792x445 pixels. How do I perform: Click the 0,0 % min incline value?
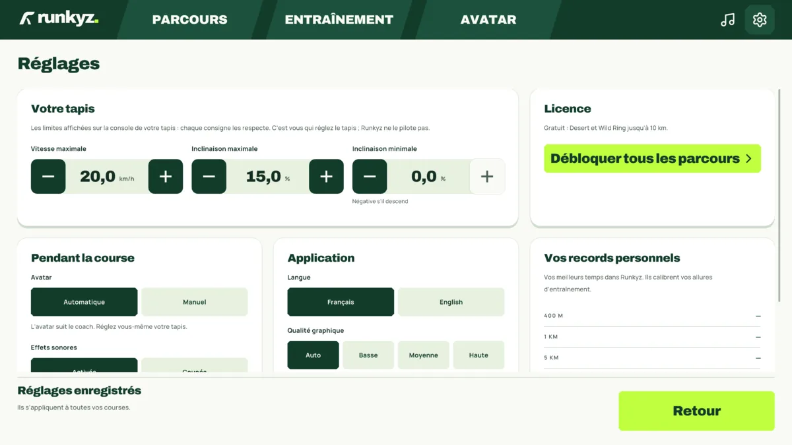coord(428,177)
